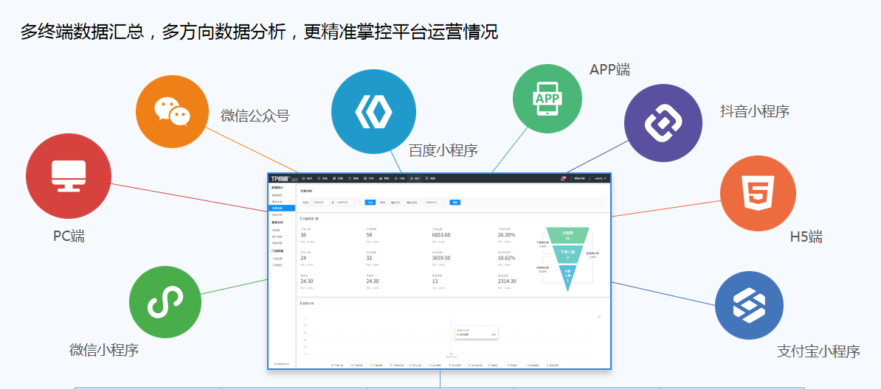Open the admin account dropdown
The width and height of the screenshot is (881, 389).
pos(600,178)
